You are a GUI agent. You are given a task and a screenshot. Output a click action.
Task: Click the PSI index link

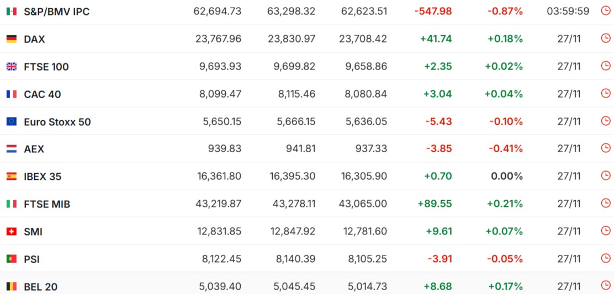[x=31, y=259]
